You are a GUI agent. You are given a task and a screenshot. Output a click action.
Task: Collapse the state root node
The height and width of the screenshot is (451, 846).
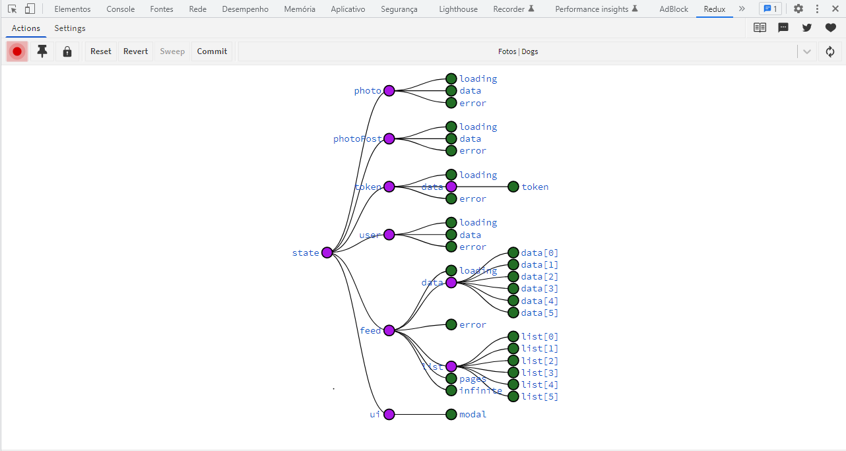tap(327, 252)
